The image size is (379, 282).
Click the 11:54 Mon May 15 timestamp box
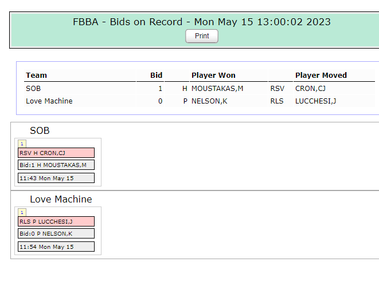[56, 247]
